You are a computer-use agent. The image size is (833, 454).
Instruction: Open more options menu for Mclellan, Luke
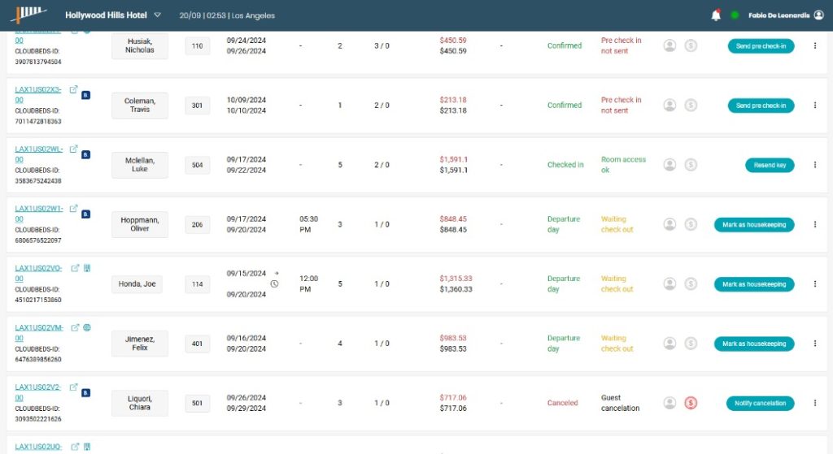tap(814, 165)
